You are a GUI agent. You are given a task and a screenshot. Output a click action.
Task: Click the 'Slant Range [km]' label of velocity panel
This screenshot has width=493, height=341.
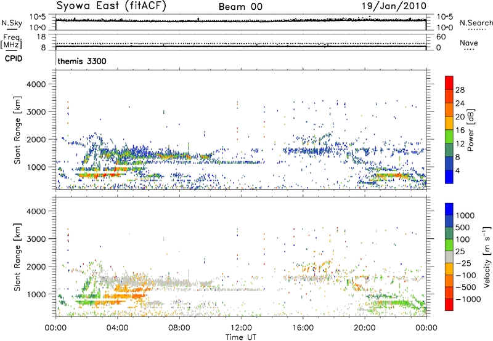click(17, 257)
